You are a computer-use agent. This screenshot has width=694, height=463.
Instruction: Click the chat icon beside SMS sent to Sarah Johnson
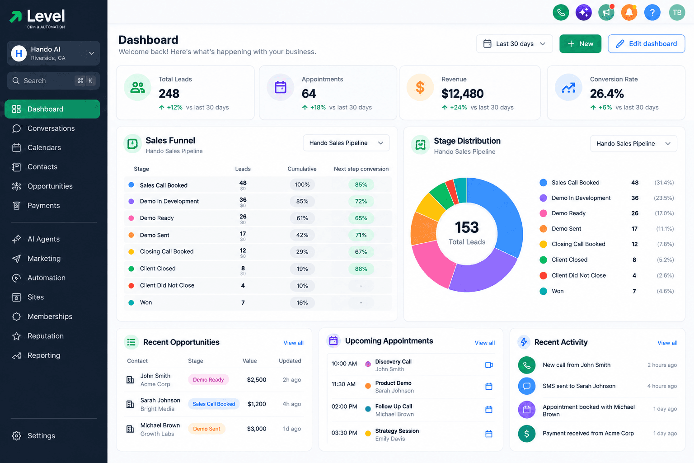tap(527, 386)
